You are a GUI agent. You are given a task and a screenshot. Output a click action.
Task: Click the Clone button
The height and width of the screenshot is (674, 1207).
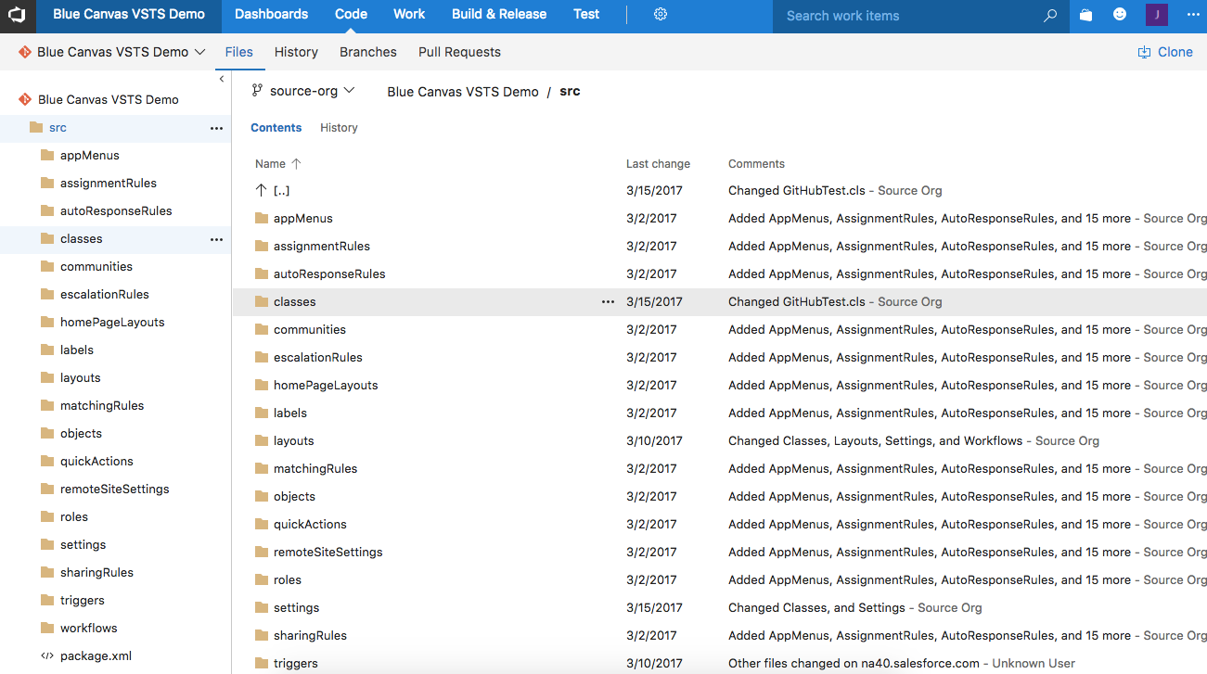tap(1165, 52)
